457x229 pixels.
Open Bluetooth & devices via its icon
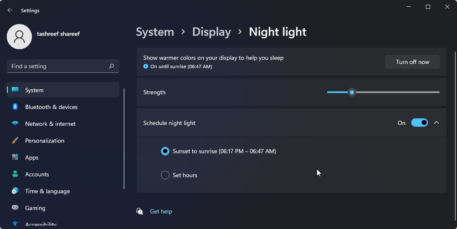point(15,107)
